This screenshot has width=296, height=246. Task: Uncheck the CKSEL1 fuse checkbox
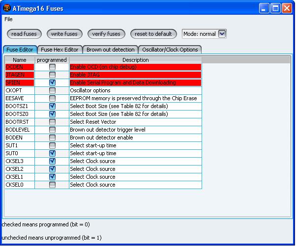click(x=52, y=177)
